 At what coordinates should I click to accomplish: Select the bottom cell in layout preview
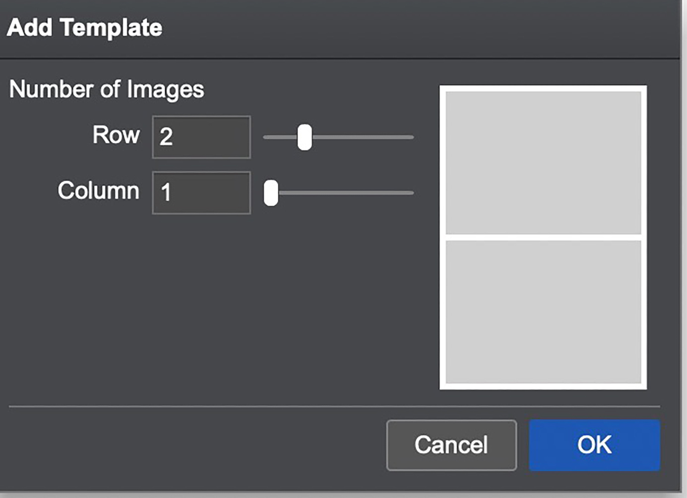coord(543,312)
